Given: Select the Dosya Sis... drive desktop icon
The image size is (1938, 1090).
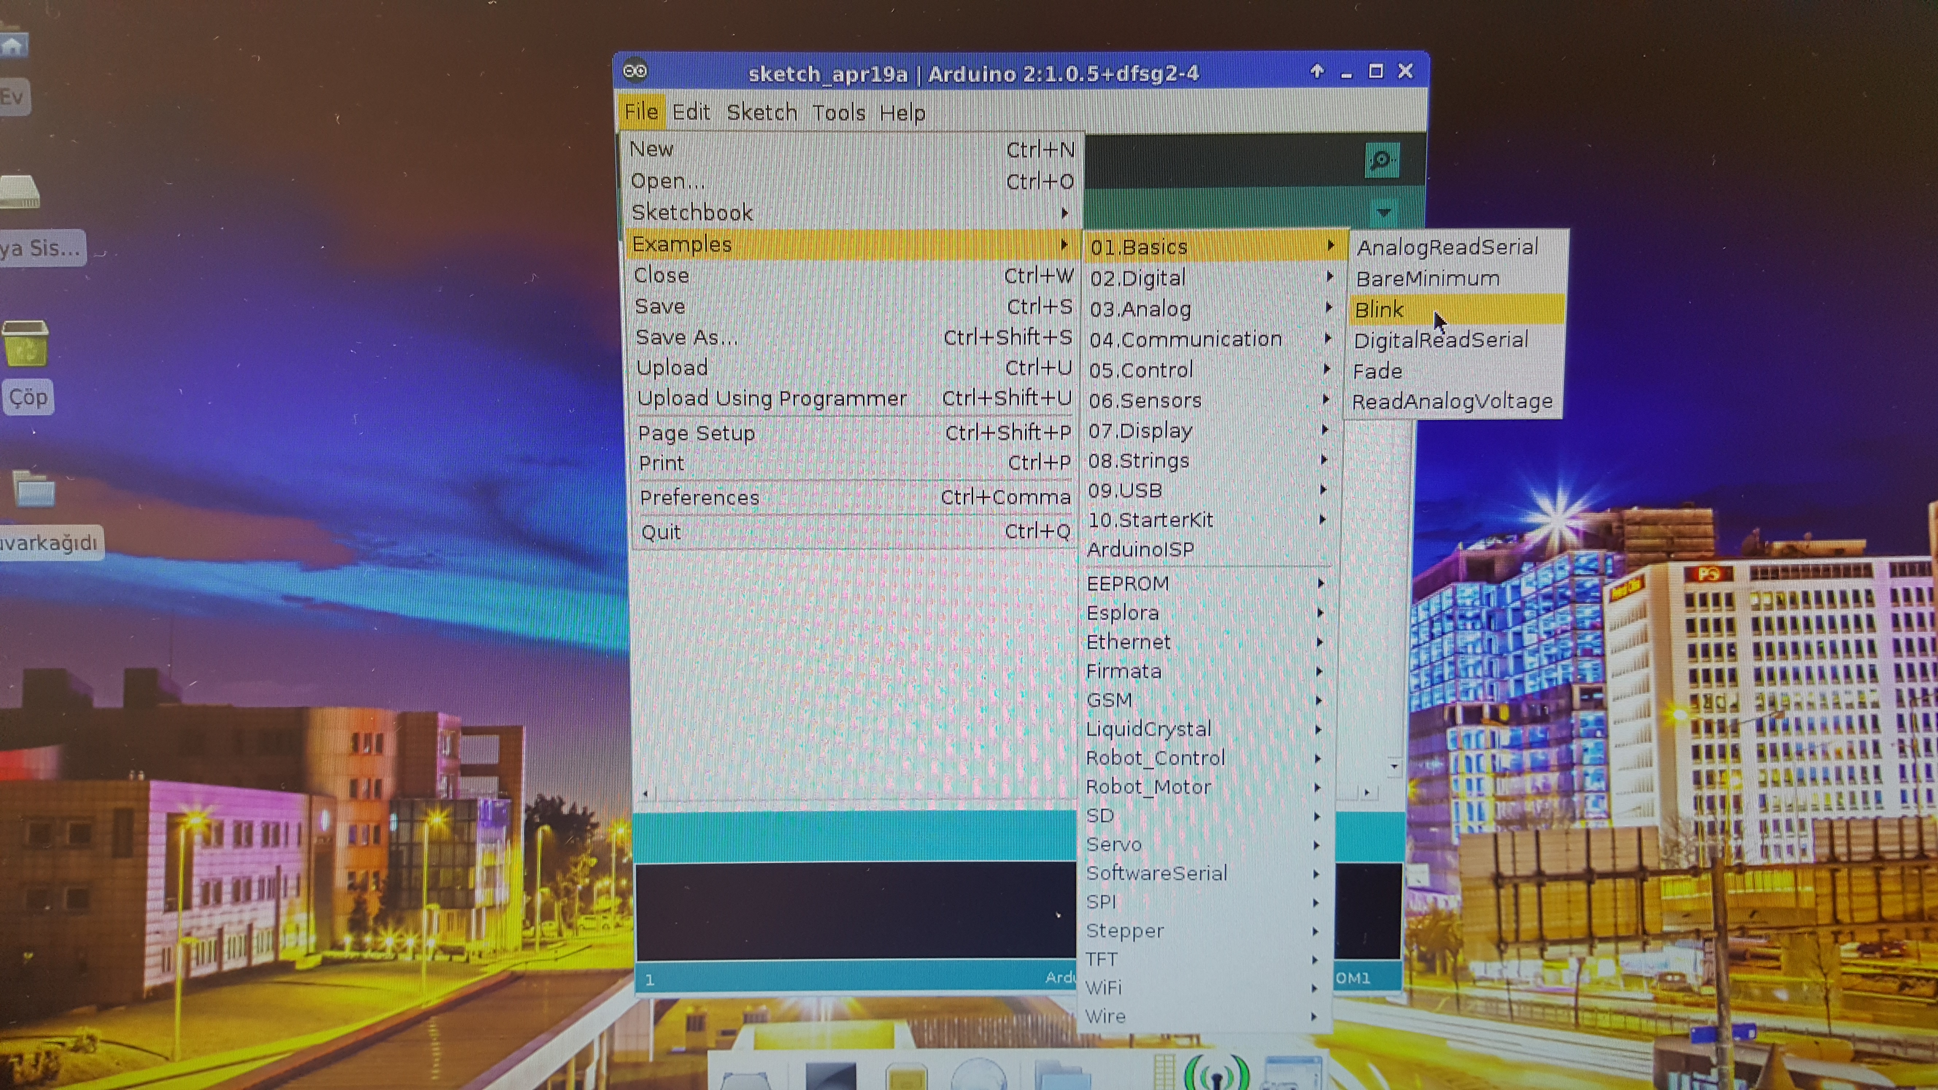Looking at the screenshot, I should pyautogui.click(x=19, y=192).
